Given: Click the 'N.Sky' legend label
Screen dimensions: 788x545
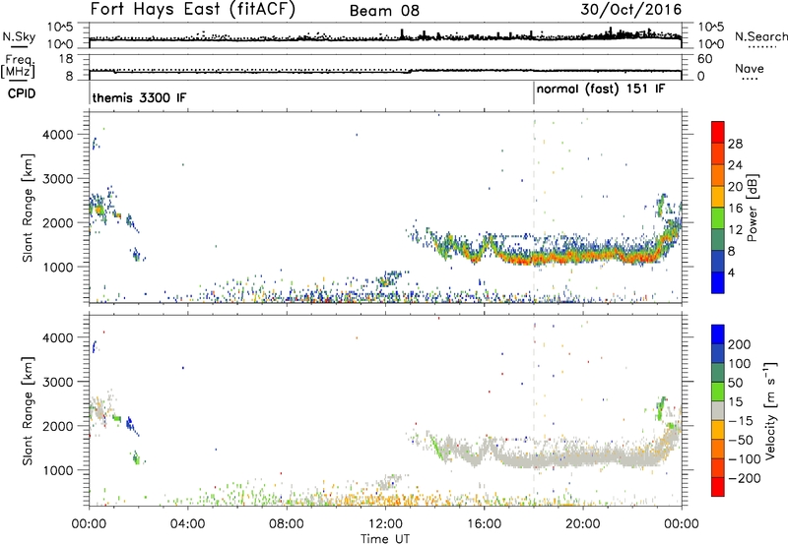Looking at the screenshot, I should (19, 36).
